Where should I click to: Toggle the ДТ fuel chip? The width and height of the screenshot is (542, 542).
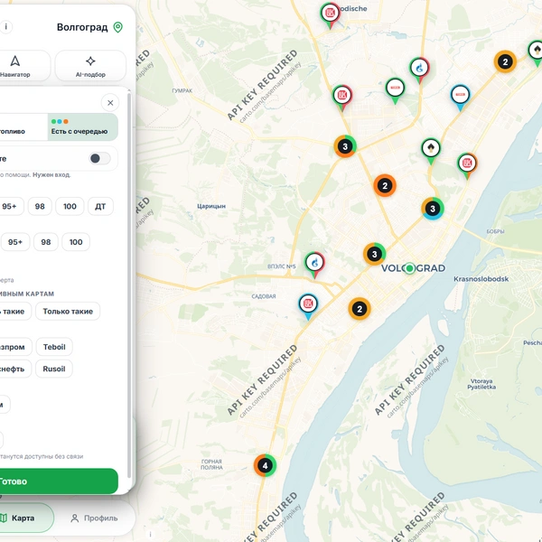point(100,206)
